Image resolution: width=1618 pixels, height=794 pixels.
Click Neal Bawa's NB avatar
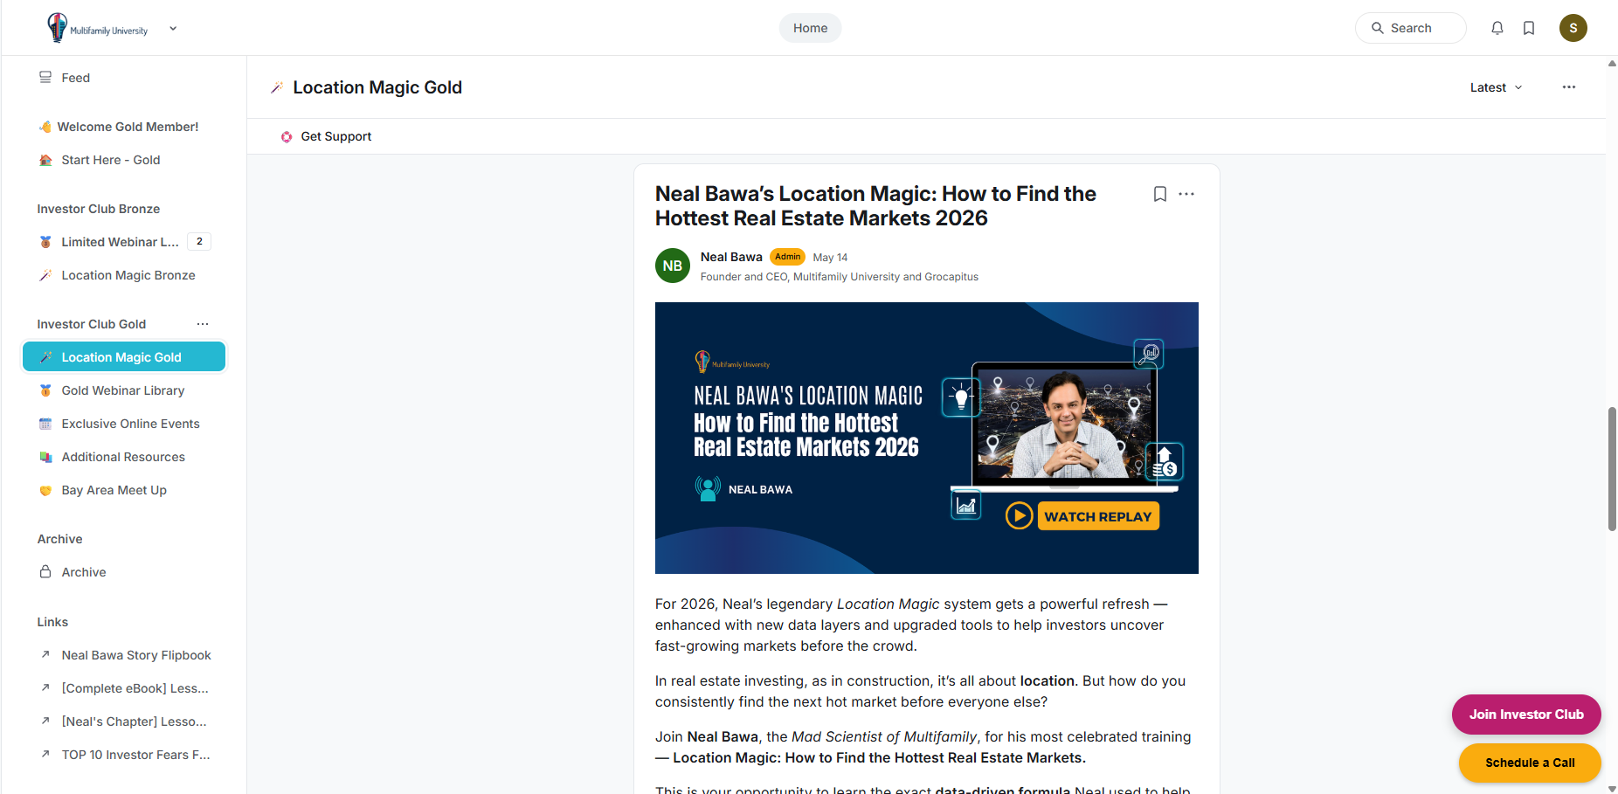point(673,266)
